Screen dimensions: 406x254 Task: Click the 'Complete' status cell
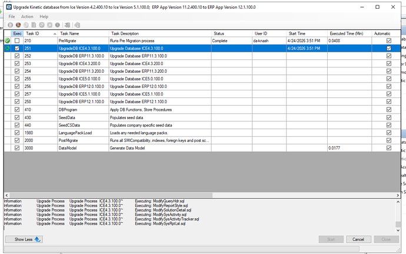click(x=232, y=40)
